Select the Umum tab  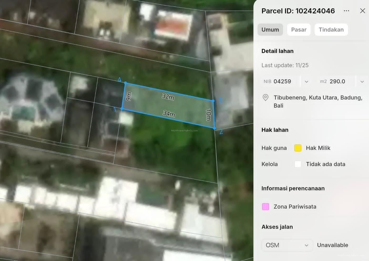(270, 30)
